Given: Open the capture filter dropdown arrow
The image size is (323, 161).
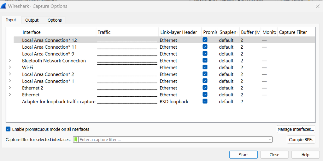Looking at the screenshot, I should tap(270, 140).
